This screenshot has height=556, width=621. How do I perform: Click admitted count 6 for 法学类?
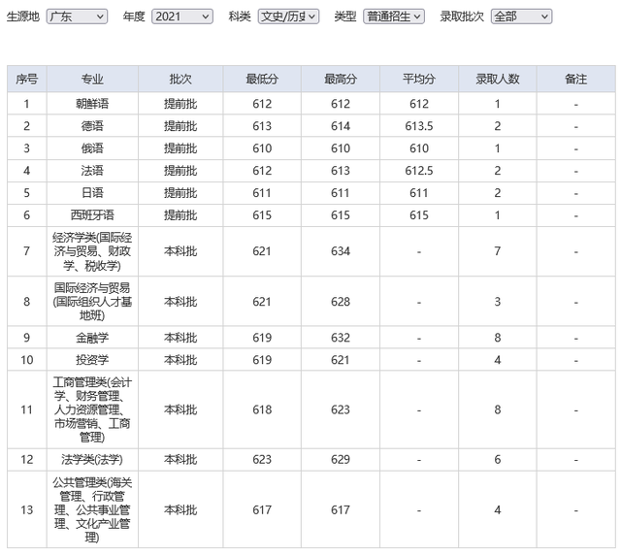tap(498, 459)
